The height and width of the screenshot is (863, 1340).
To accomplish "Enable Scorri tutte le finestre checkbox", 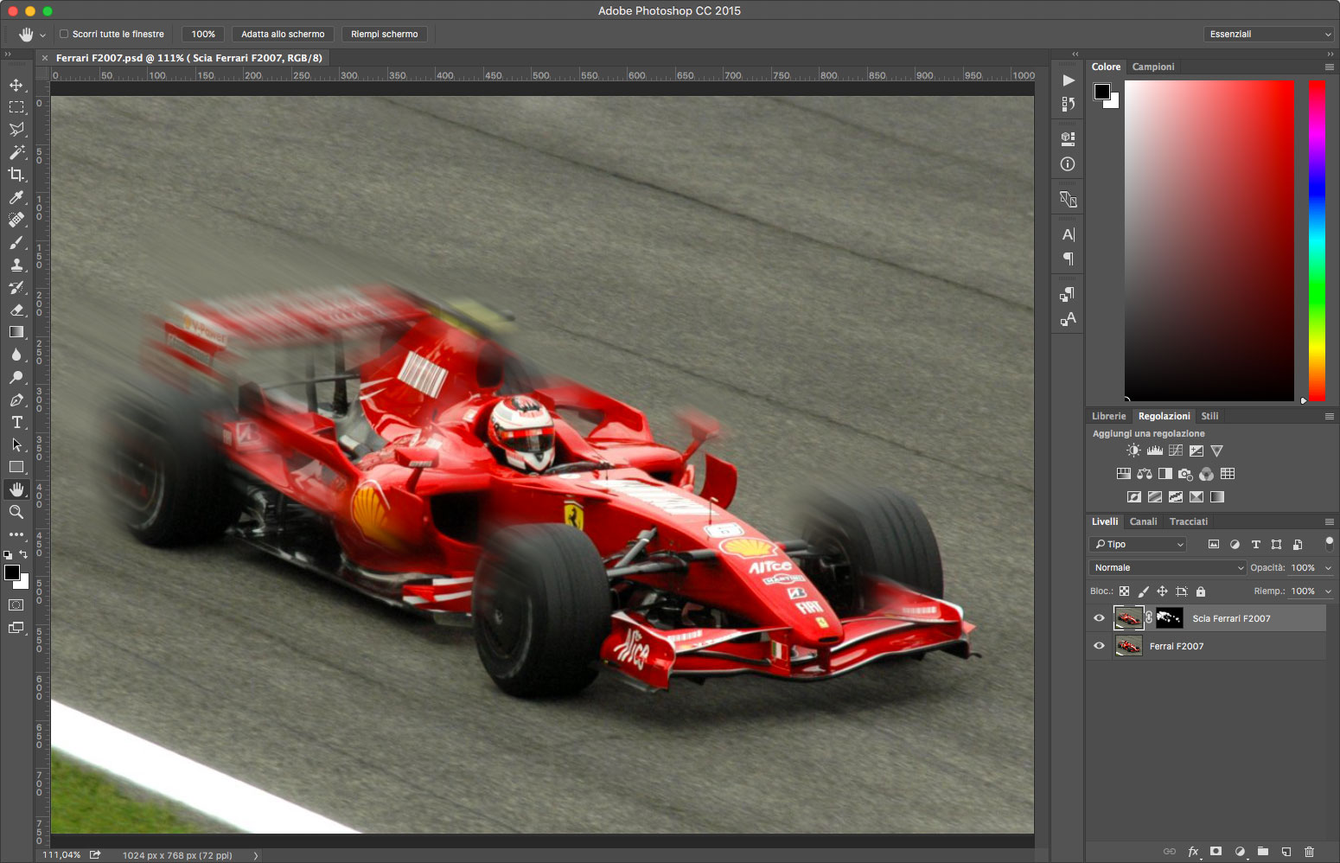I will 64,34.
